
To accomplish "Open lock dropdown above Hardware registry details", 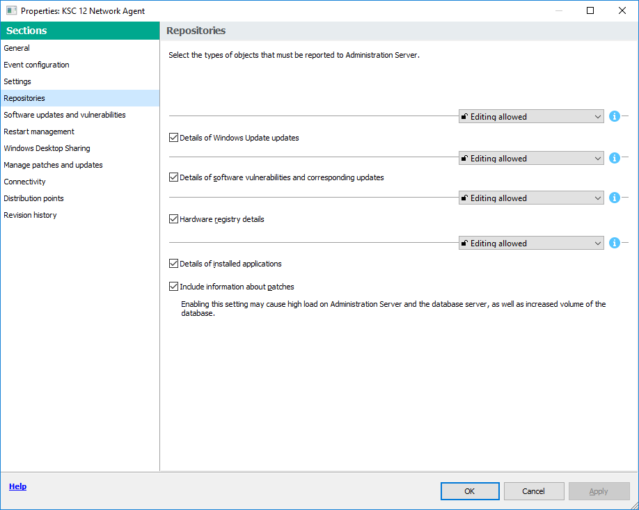I will tap(530, 198).
